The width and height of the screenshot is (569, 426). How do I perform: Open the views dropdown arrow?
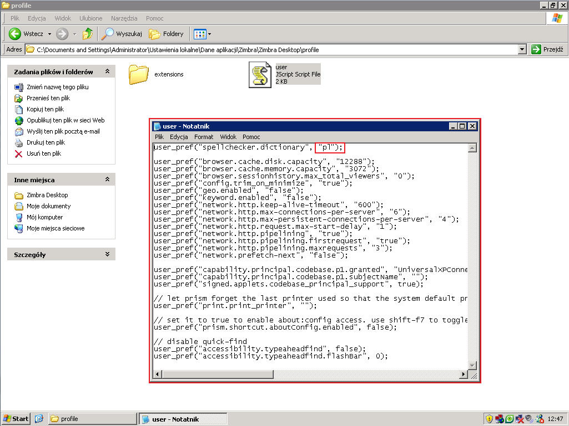tap(209, 34)
